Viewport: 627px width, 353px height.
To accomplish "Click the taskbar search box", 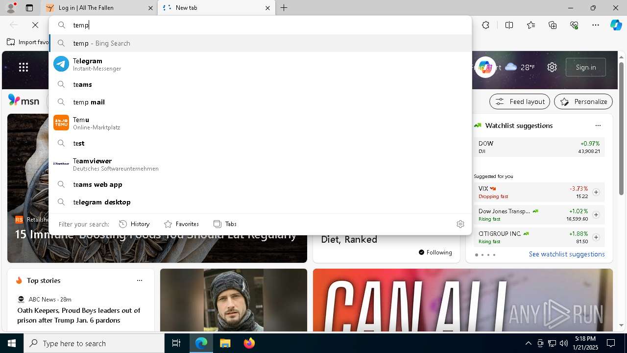I will coord(94,343).
